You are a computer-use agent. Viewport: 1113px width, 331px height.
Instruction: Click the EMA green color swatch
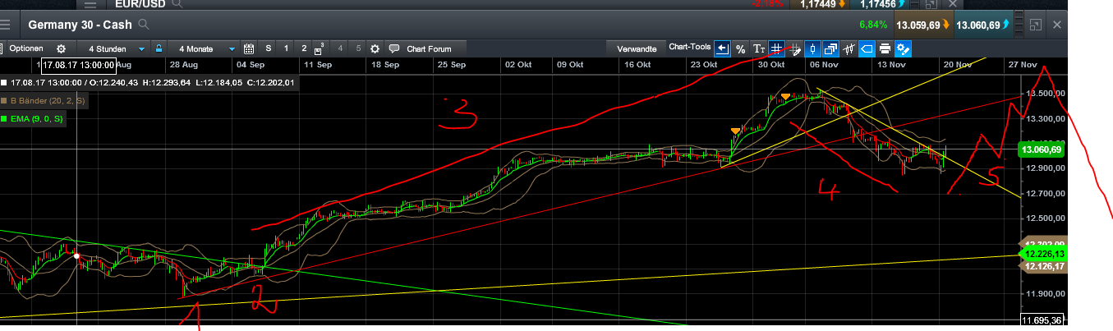pyautogui.click(x=4, y=119)
